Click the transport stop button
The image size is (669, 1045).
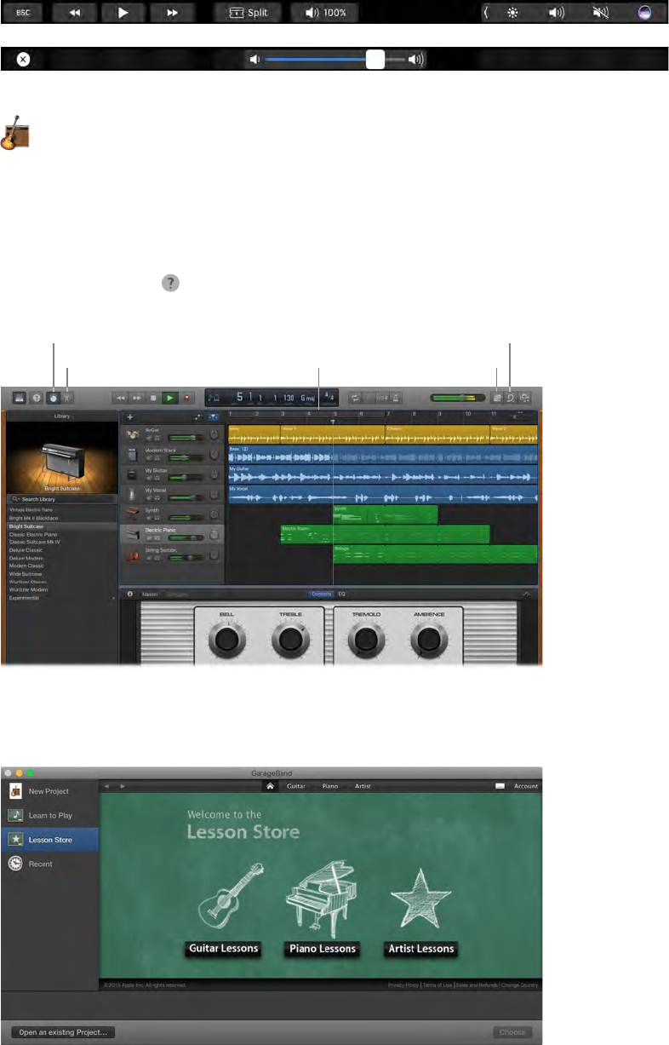tap(154, 397)
